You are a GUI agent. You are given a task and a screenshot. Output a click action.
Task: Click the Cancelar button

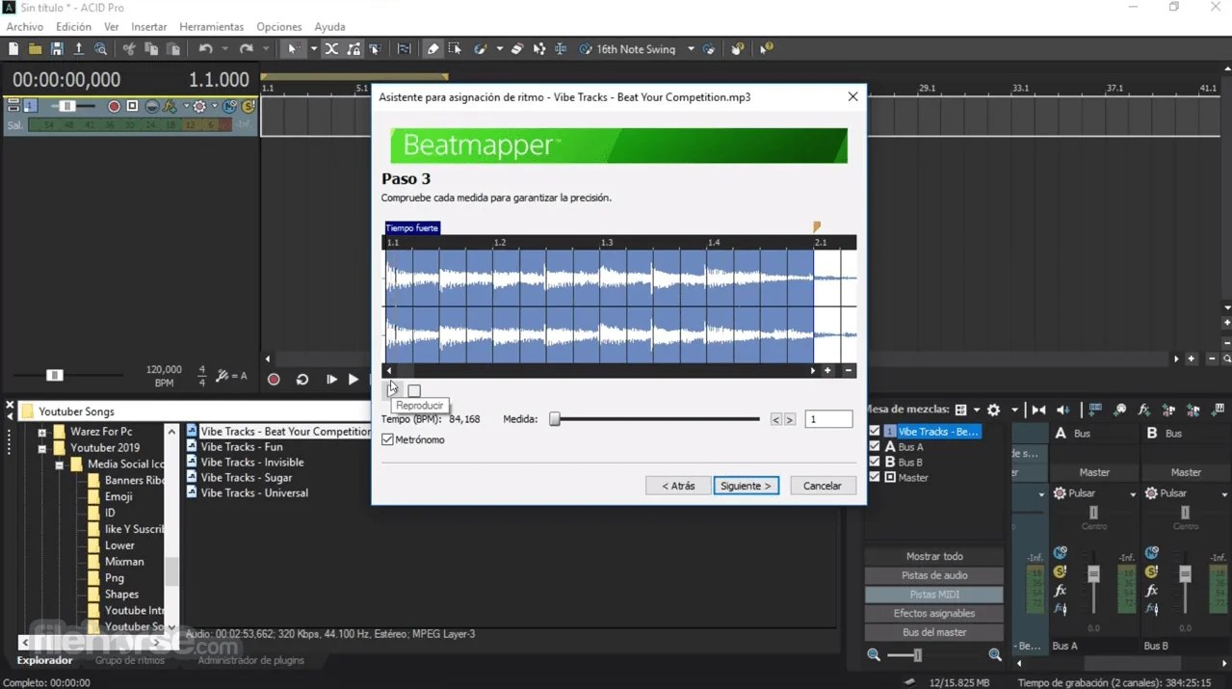[x=823, y=486]
